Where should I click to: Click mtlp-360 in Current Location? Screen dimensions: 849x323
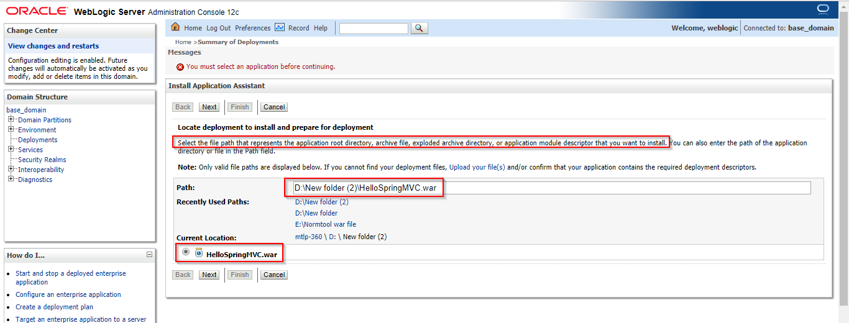[x=308, y=237]
